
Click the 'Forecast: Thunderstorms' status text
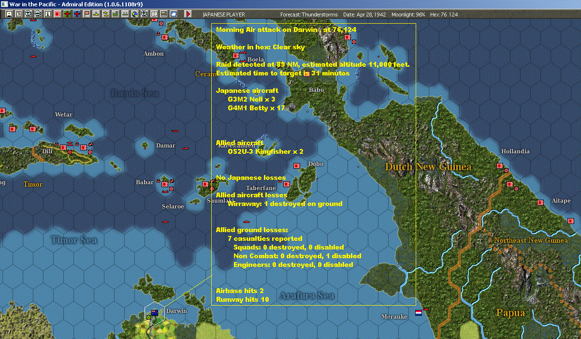[x=309, y=15]
